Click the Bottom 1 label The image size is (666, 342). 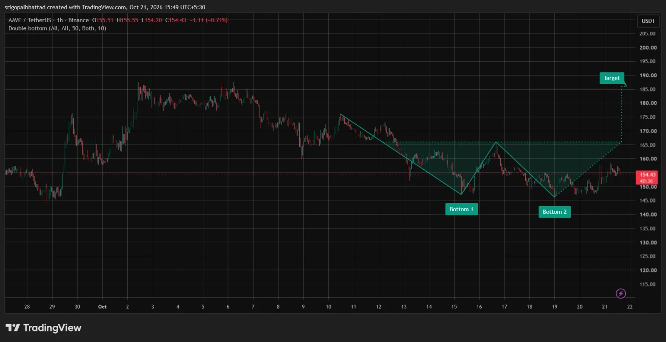click(461, 209)
